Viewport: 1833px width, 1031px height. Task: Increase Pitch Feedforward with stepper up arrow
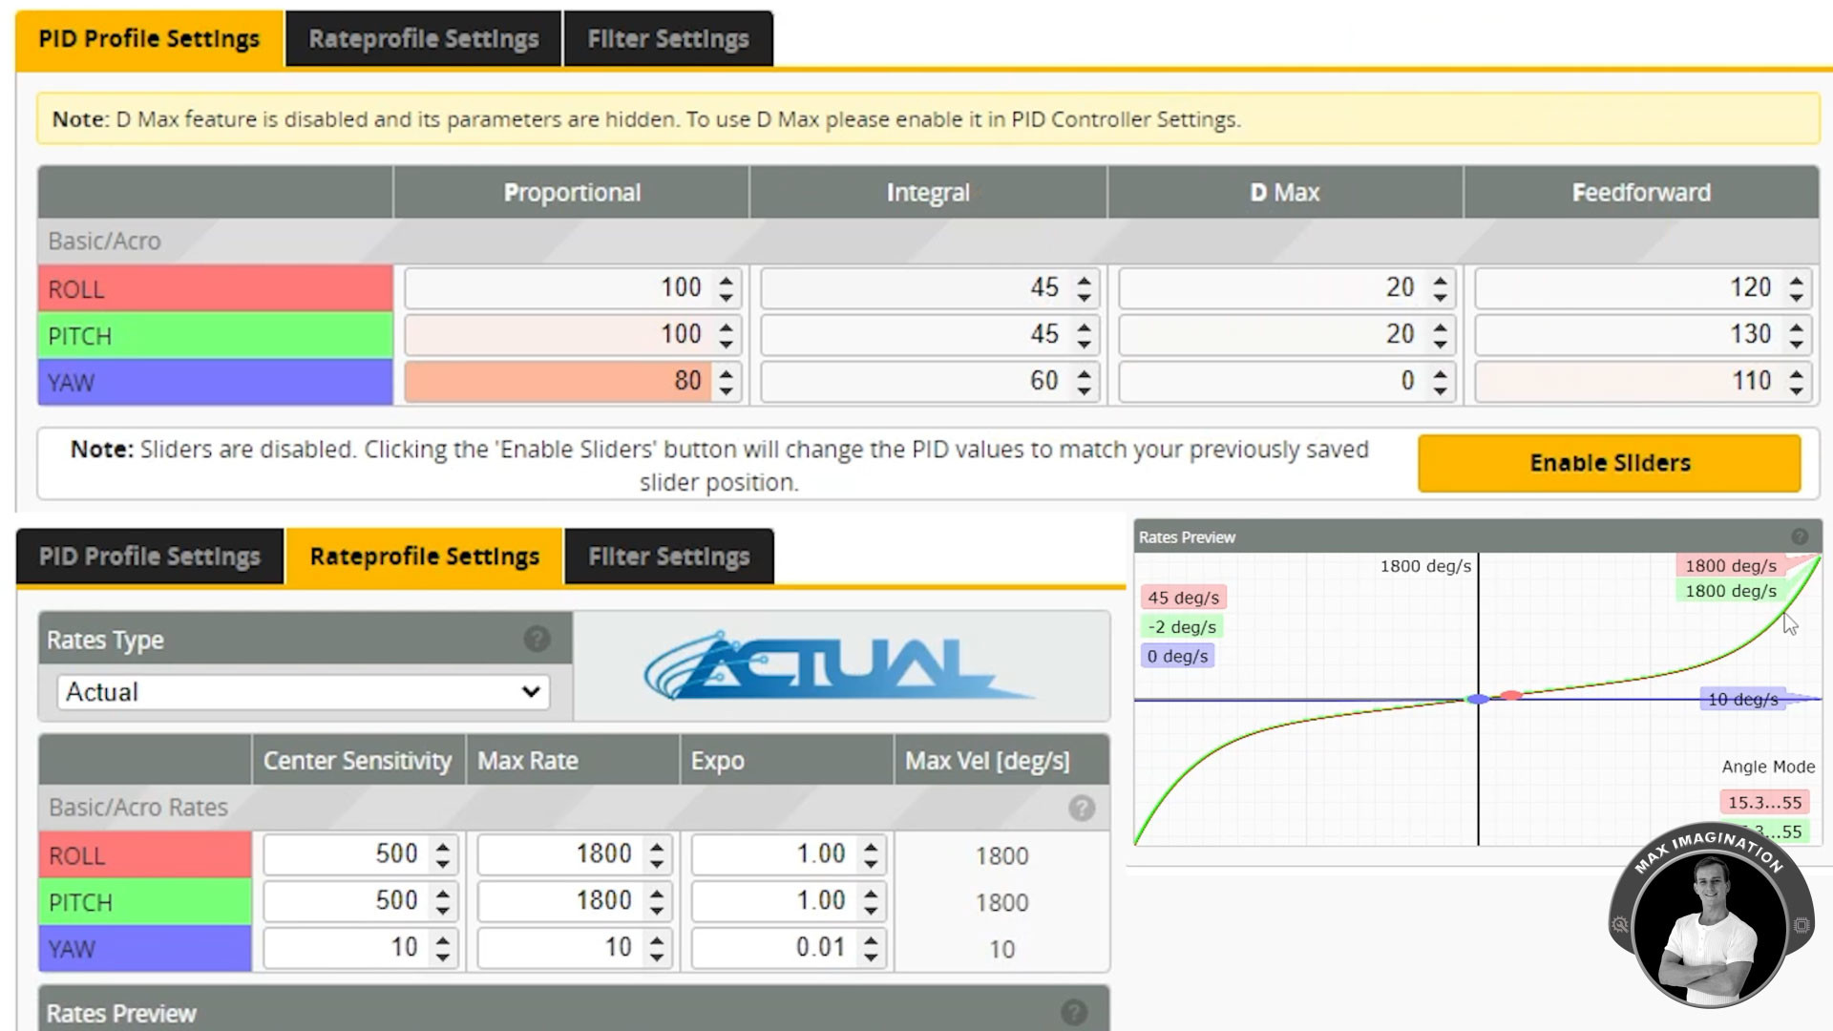[x=1797, y=326]
